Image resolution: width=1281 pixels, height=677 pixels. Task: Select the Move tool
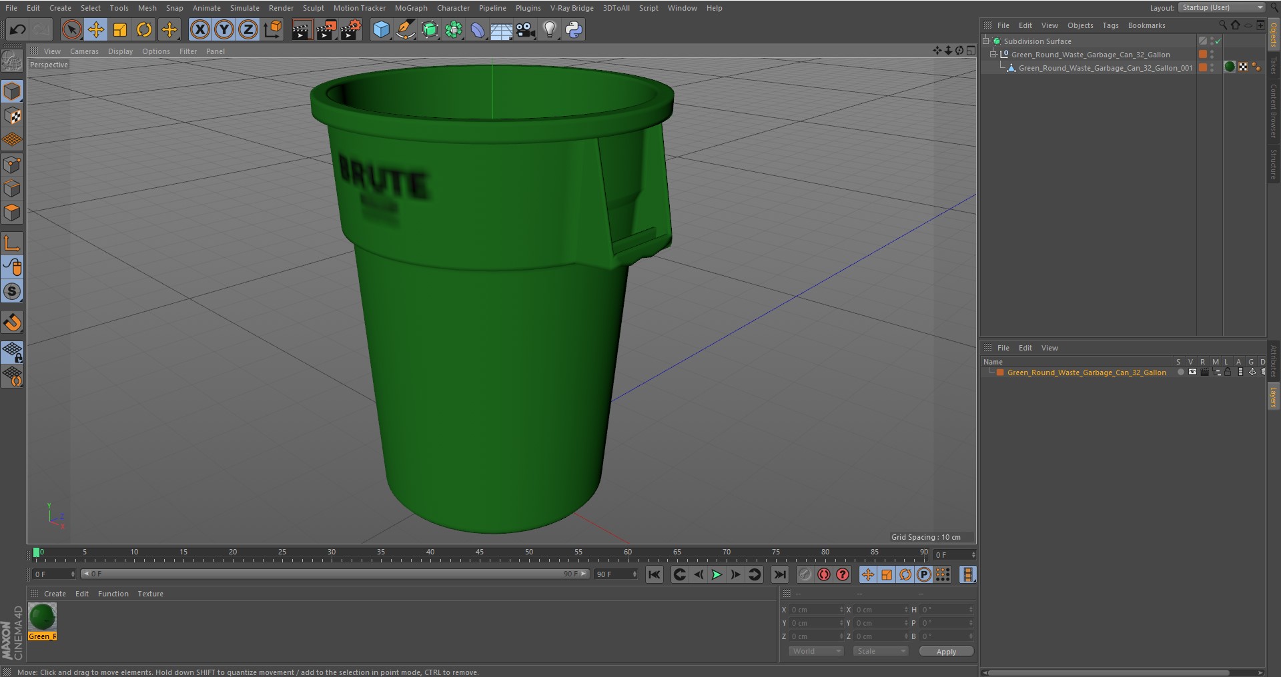coord(96,29)
